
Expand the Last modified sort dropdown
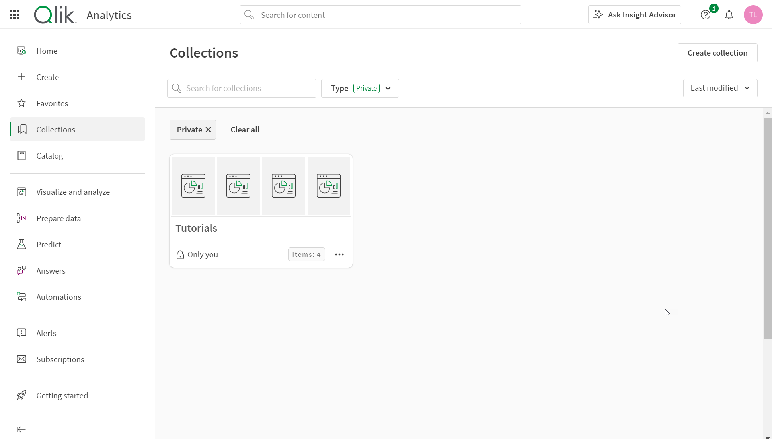tap(719, 88)
